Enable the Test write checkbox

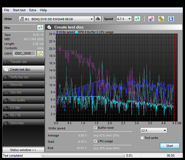click(142, 138)
